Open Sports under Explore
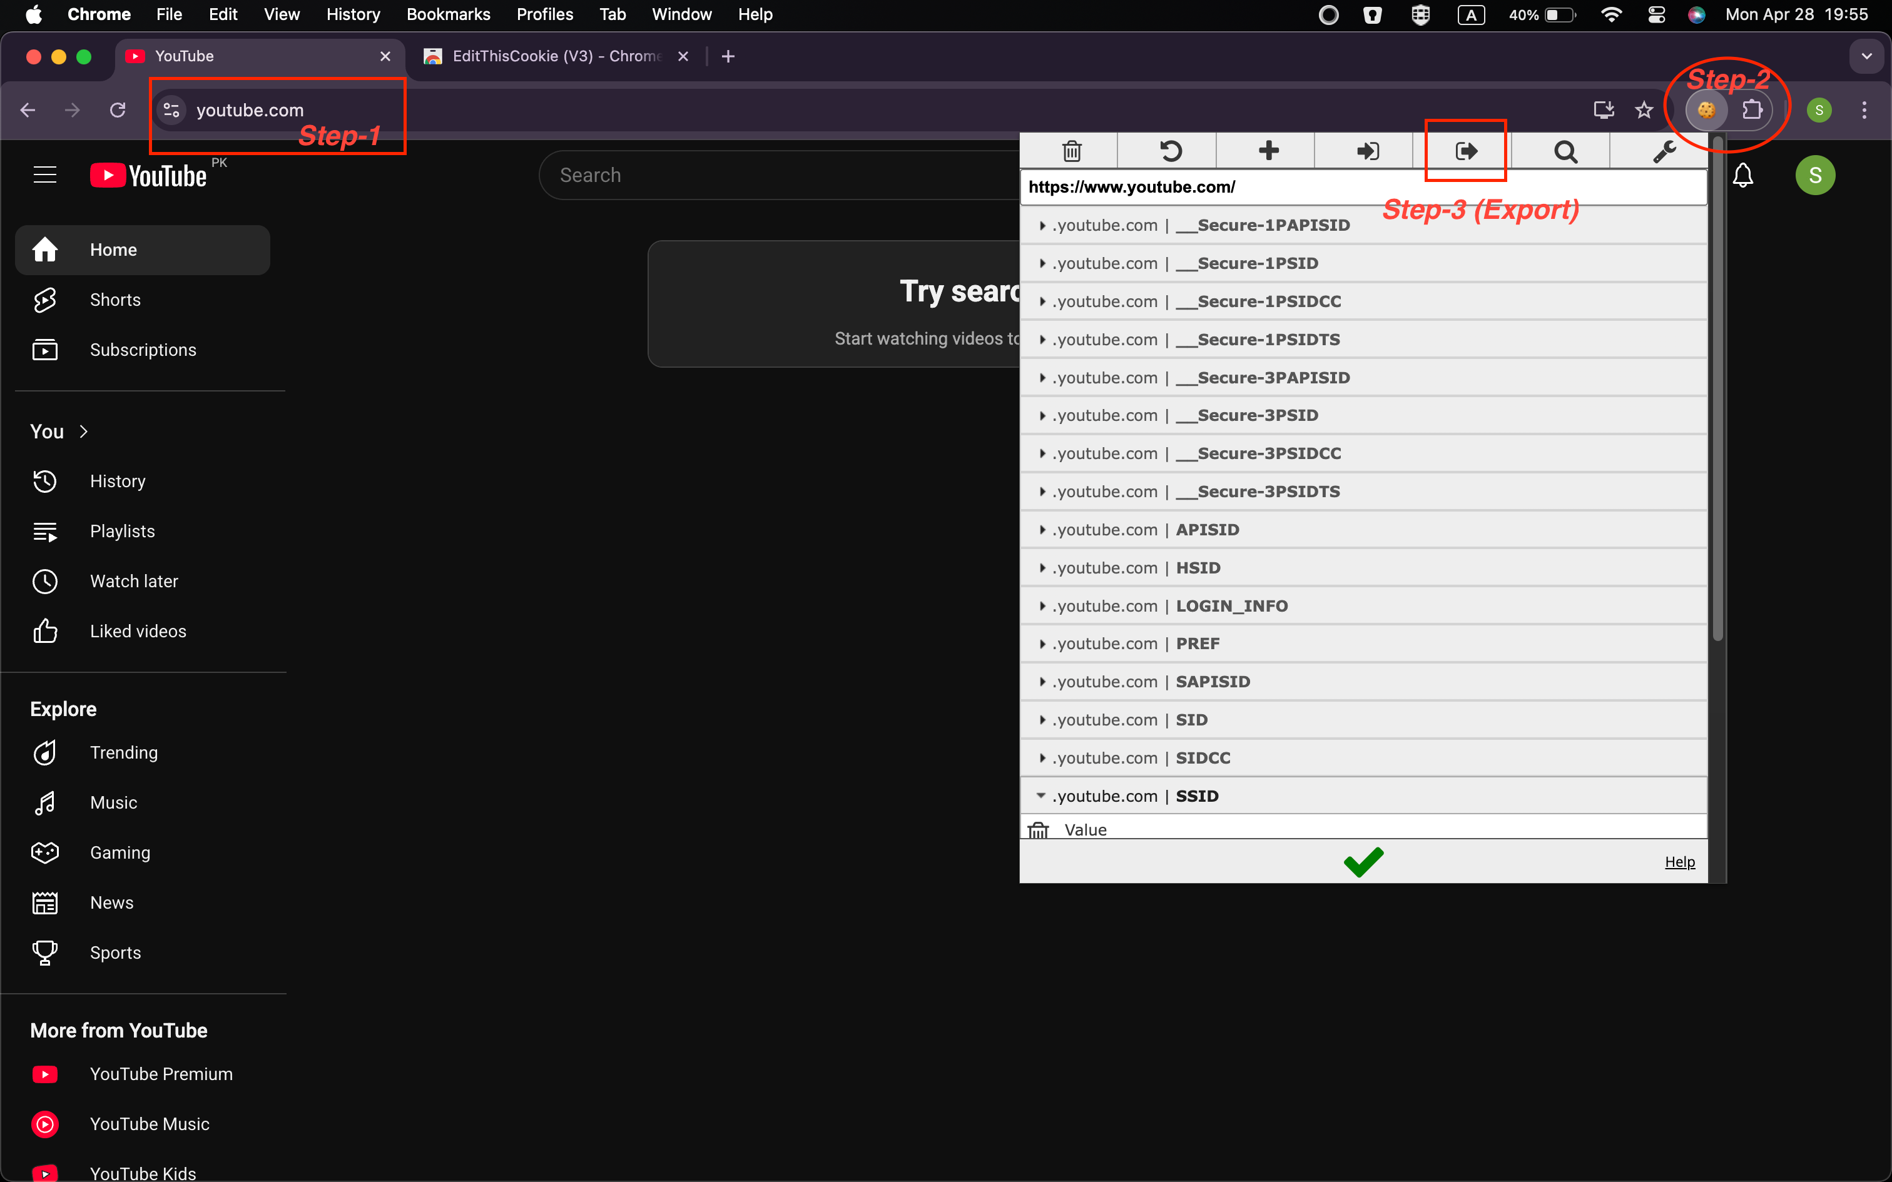The width and height of the screenshot is (1892, 1182). (142, 953)
